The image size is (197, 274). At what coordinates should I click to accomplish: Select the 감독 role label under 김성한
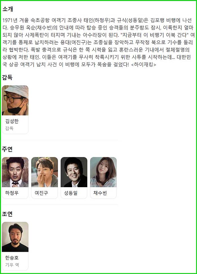point(9,129)
